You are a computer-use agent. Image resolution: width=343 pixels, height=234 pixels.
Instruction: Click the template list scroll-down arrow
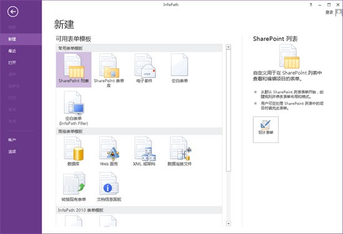pos(228,223)
